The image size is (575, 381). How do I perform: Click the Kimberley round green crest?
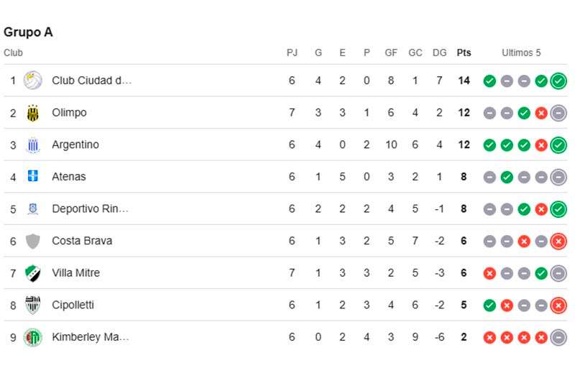[x=32, y=337]
